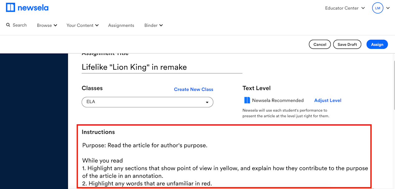Expand the Binder menu
The height and width of the screenshot is (189, 395).
154,25
